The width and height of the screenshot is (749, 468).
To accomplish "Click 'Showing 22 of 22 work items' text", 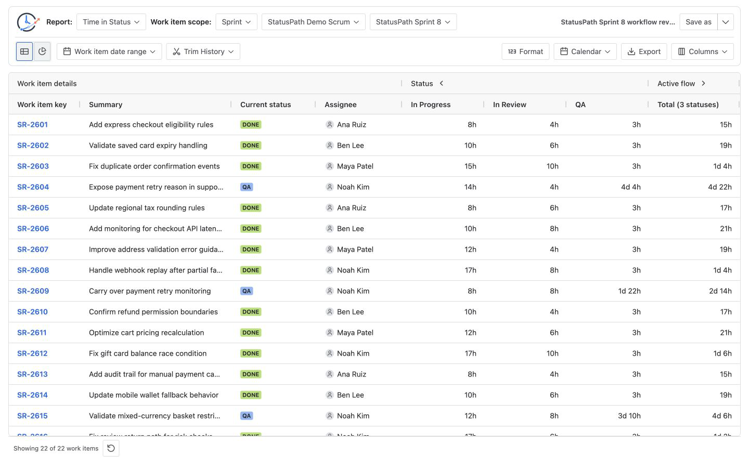I will [56, 448].
